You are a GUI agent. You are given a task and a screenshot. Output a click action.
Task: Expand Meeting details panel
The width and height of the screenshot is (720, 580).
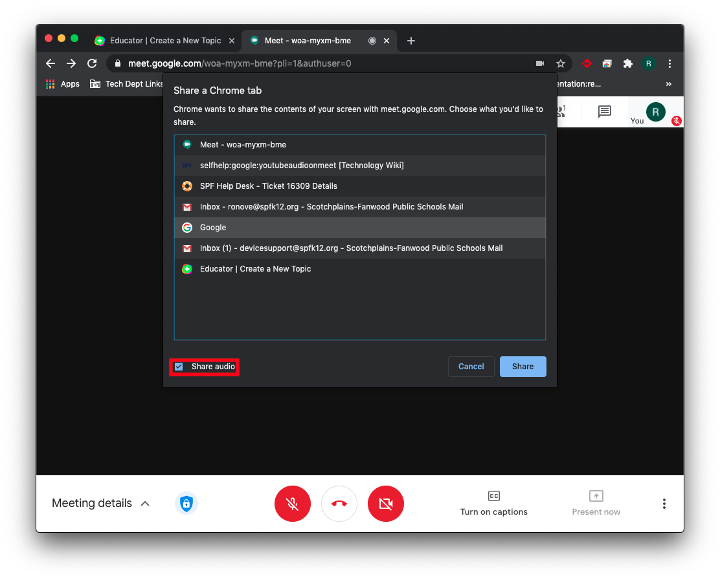tap(100, 503)
